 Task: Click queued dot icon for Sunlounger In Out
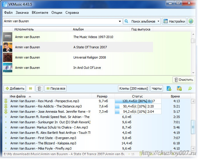(6, 122)
